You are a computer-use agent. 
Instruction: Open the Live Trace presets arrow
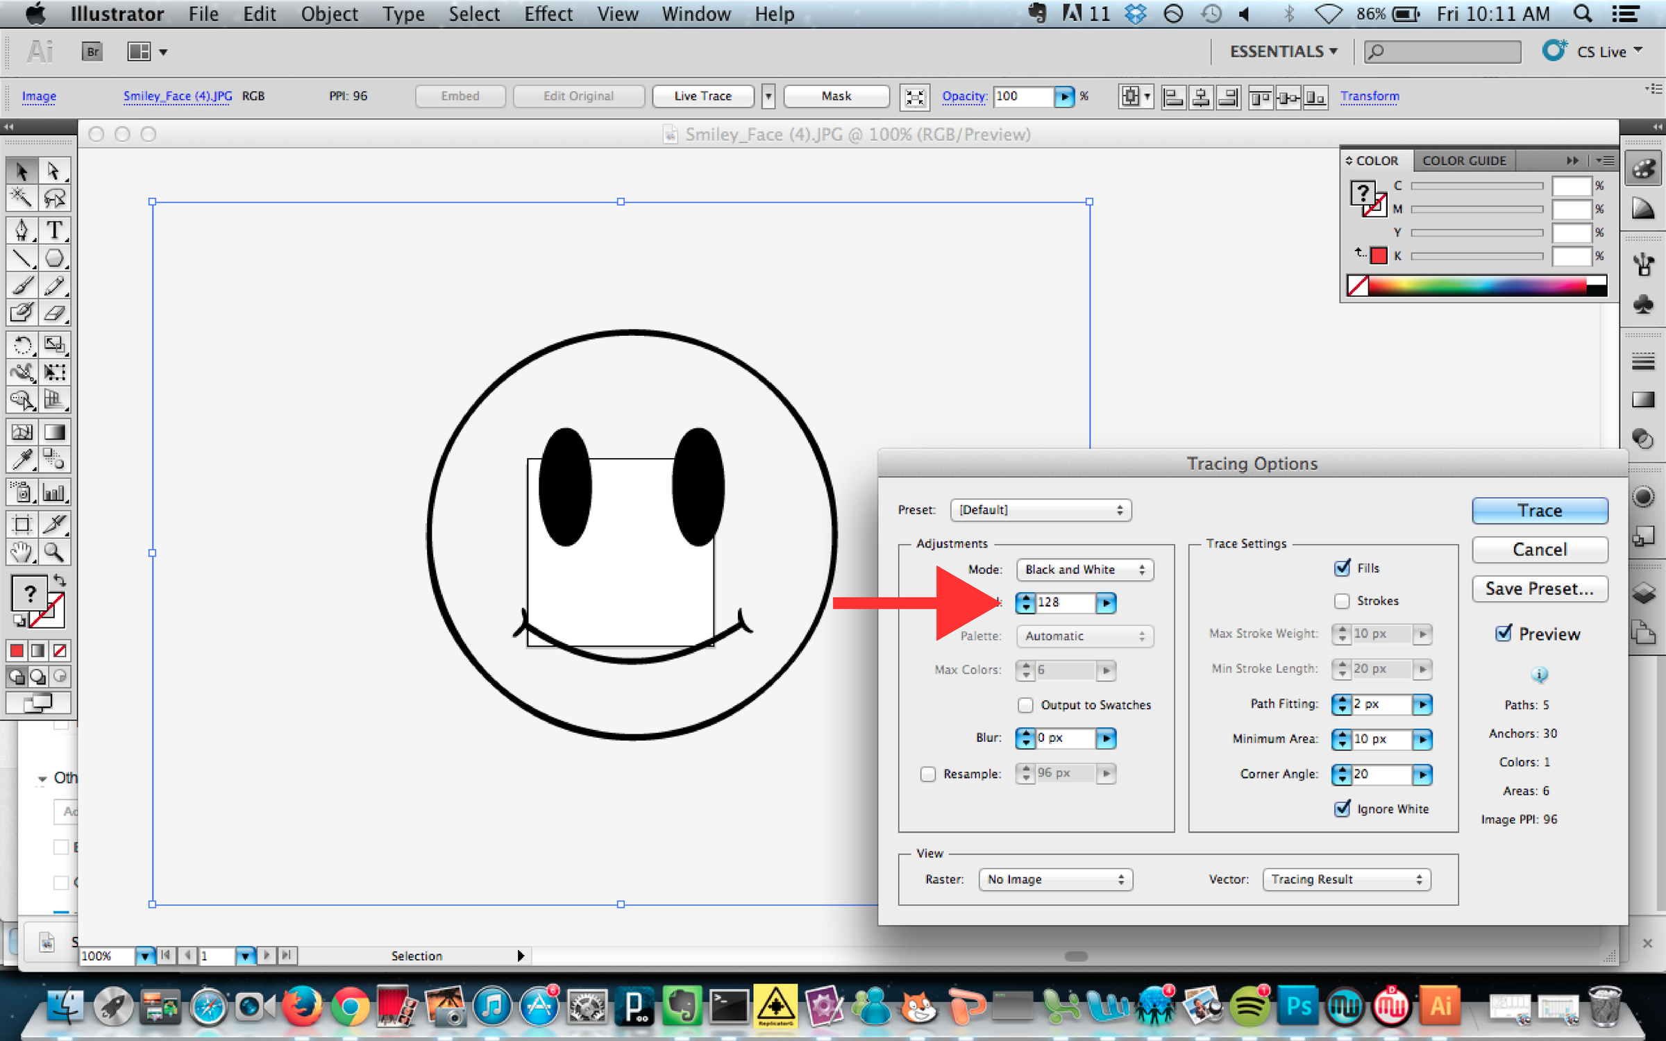coord(768,96)
